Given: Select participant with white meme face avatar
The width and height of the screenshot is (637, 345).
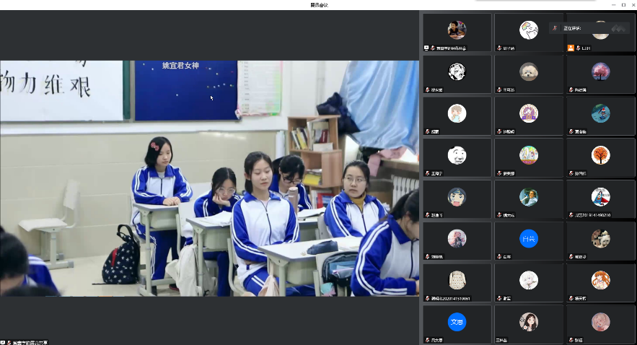Looking at the screenshot, I should pos(457,157).
